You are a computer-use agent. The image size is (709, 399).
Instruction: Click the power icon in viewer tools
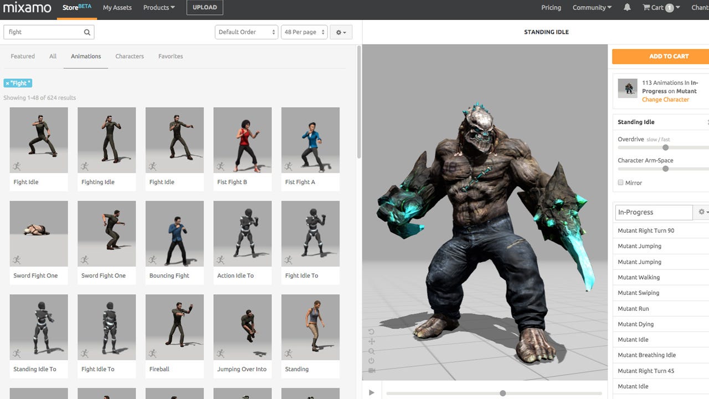click(371, 361)
